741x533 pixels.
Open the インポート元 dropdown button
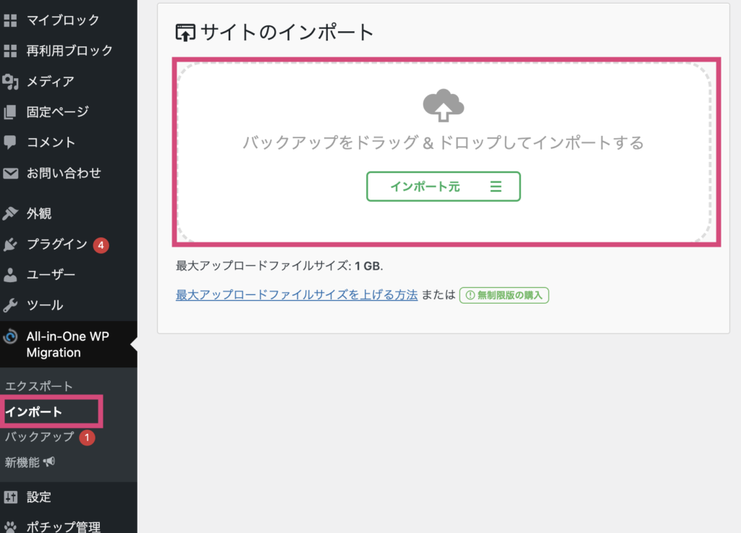pyautogui.click(x=444, y=187)
